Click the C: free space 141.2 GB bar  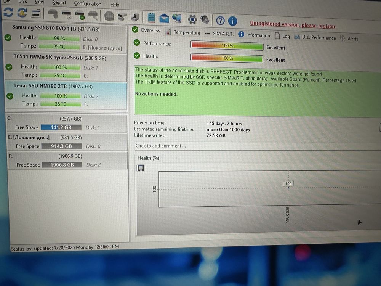[61, 127]
